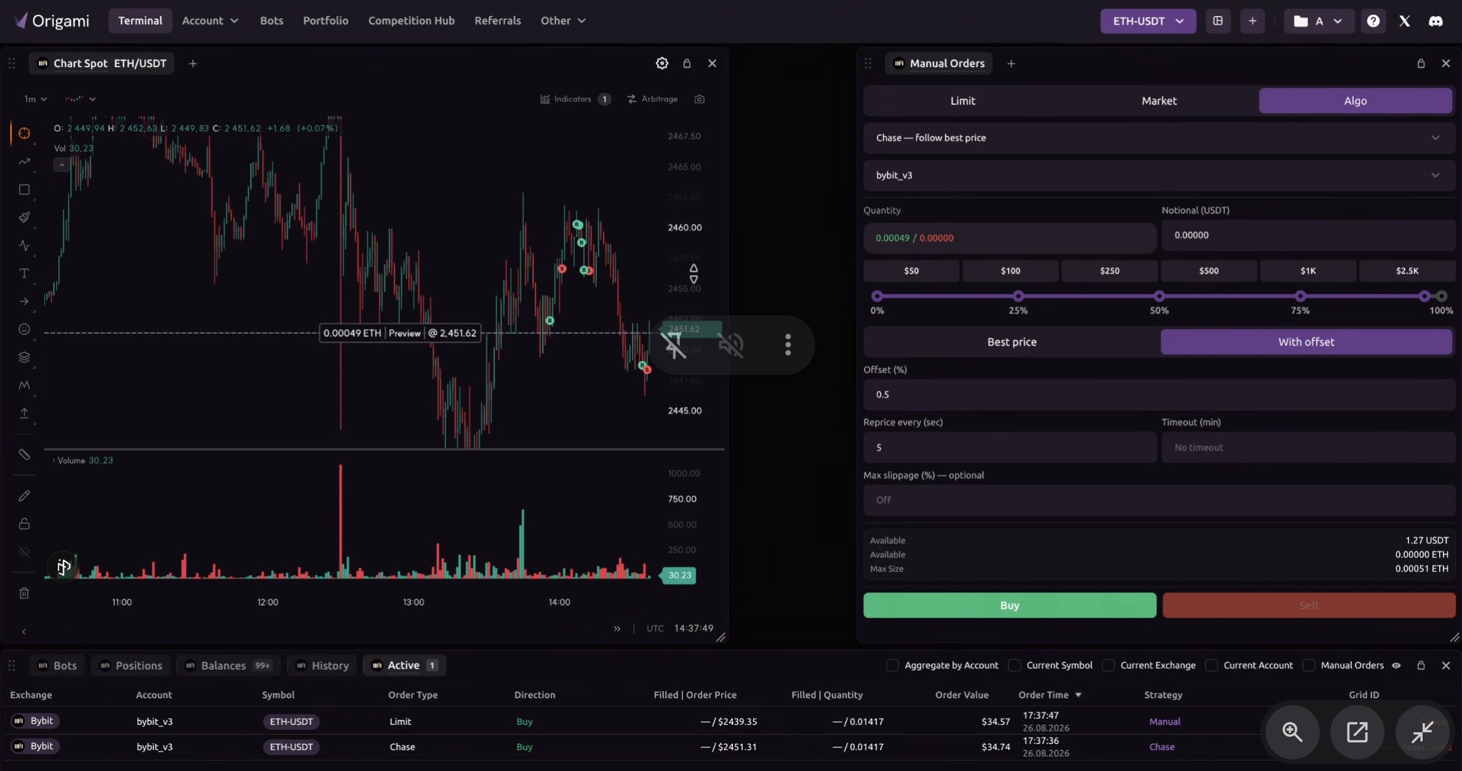Set quantity slider to 75% marker
Screen dimensions: 1462x771
1300,296
